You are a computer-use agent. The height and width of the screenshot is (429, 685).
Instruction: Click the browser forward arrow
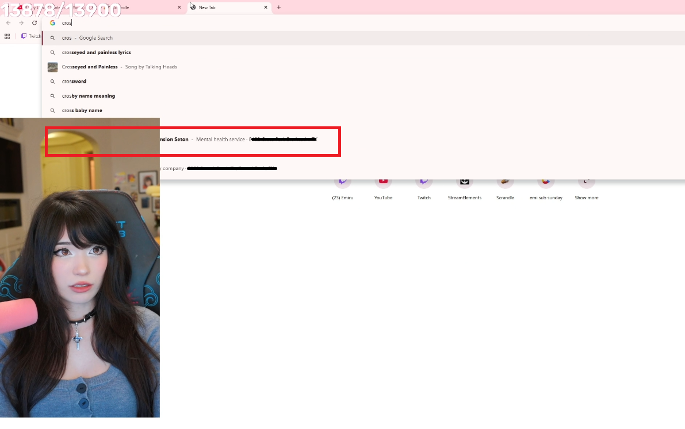click(x=21, y=23)
